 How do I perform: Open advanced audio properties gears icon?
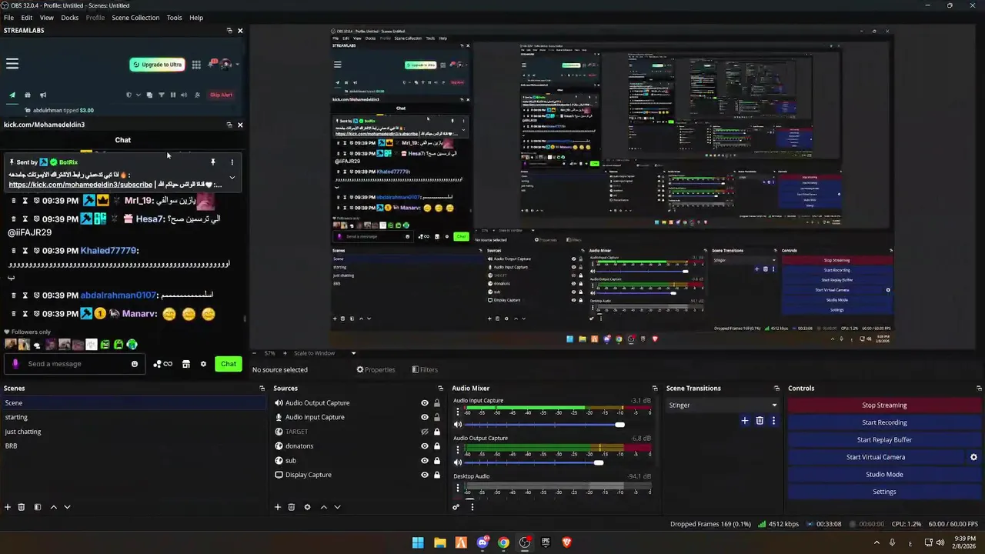click(x=456, y=507)
